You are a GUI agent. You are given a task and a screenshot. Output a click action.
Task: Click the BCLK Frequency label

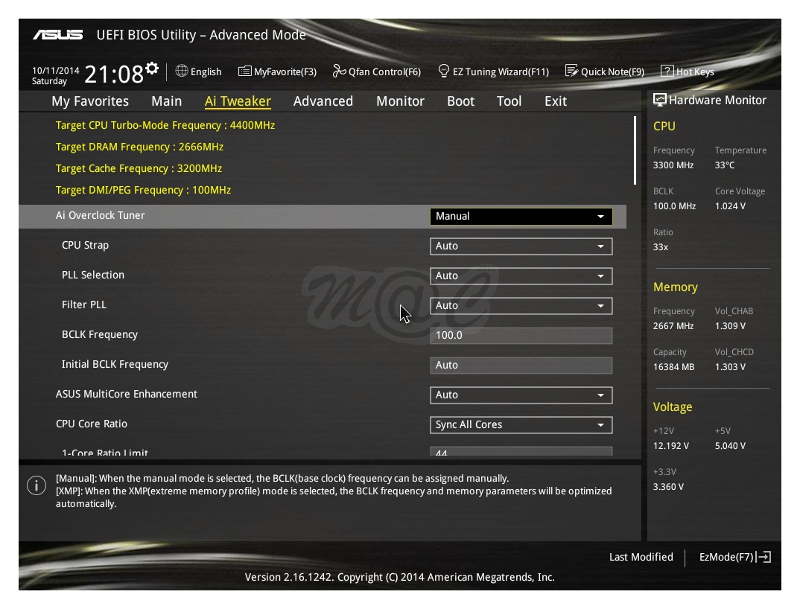coord(100,334)
